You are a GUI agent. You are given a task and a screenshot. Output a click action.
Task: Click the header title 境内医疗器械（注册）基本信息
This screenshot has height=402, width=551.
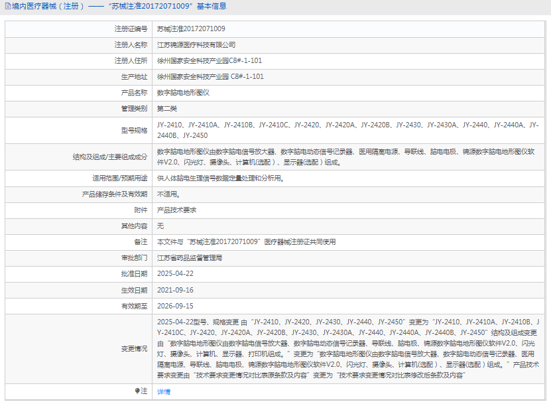click(x=119, y=7)
